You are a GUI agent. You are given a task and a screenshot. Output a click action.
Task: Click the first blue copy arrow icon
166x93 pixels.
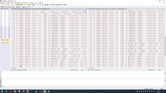(52, 5)
